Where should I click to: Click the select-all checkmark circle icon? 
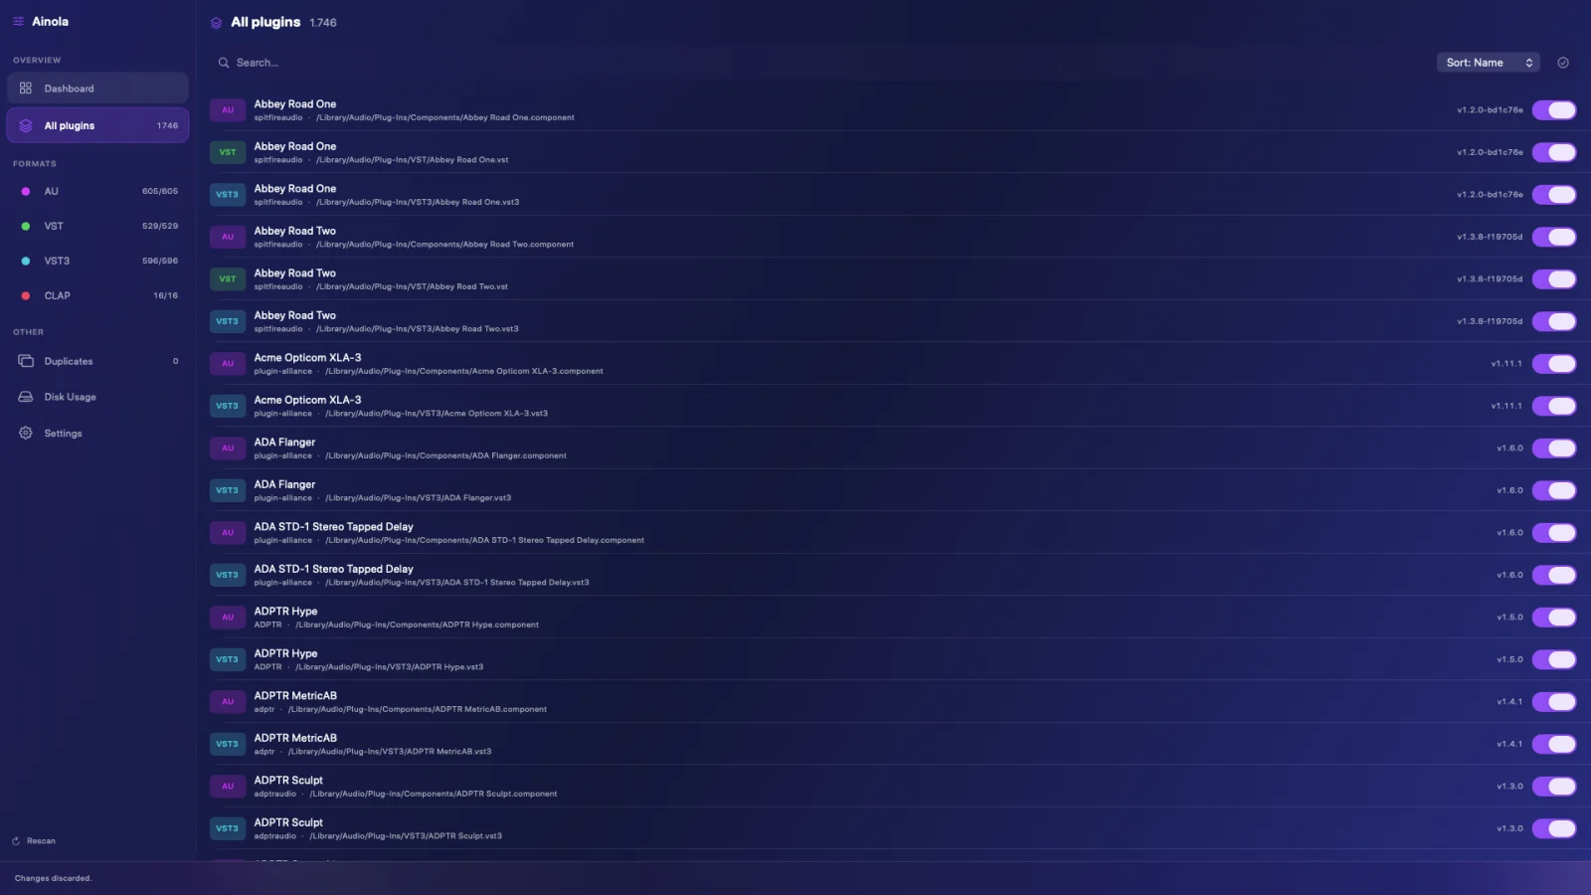pyautogui.click(x=1563, y=63)
